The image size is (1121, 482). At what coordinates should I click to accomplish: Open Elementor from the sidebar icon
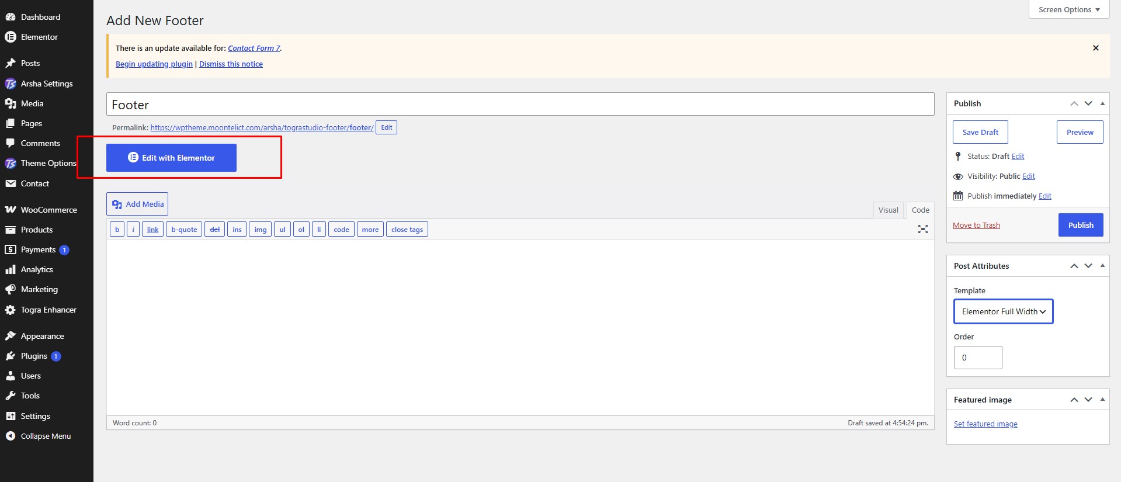pos(10,37)
